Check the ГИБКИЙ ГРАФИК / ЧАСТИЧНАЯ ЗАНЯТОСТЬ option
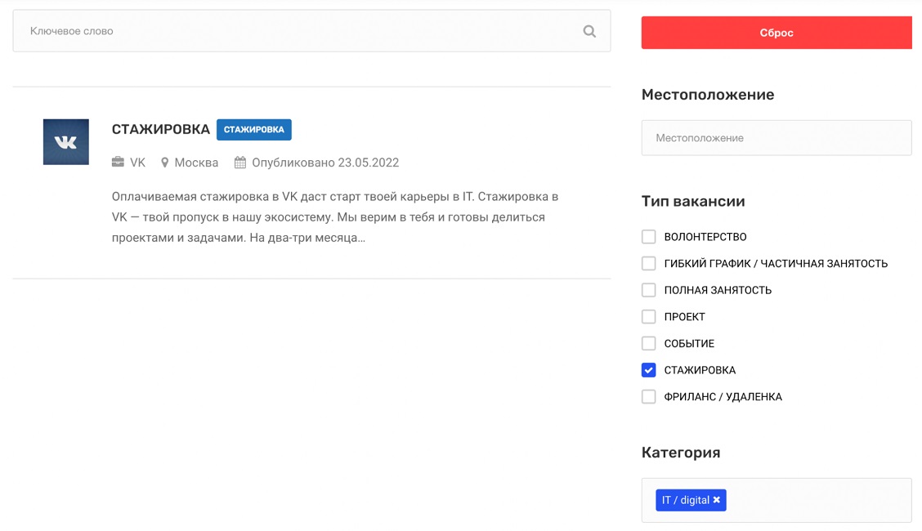 tap(648, 263)
